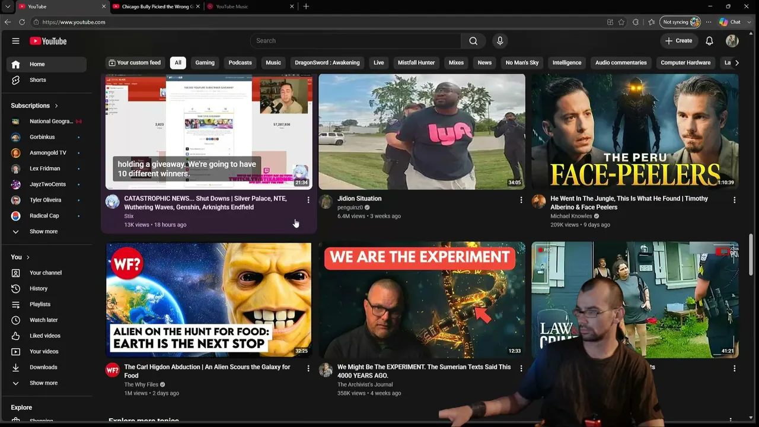759x427 pixels.
Task: Switch to the Chicago Bully browser tab
Action: click(x=155, y=7)
